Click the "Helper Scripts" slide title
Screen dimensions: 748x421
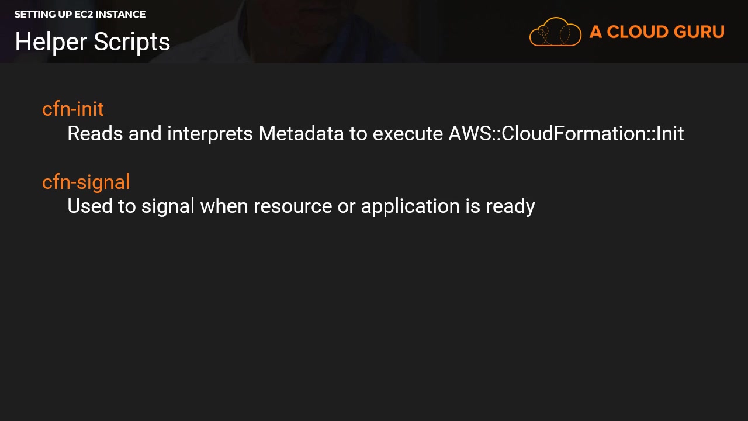tap(92, 42)
